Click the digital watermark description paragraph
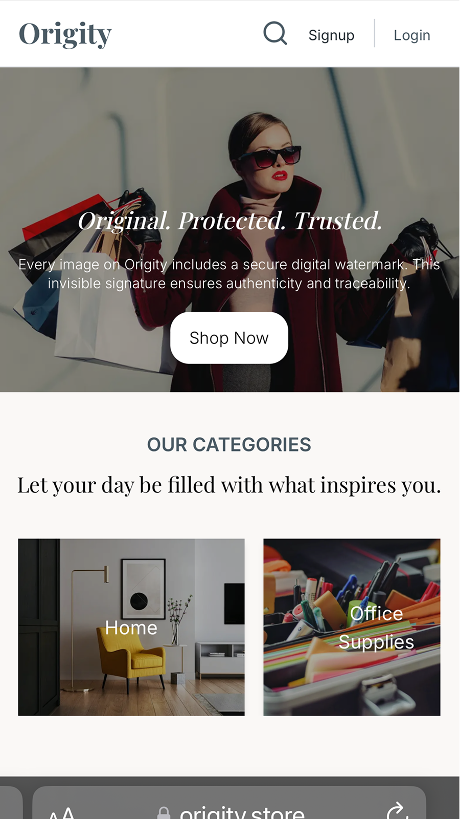Image resolution: width=460 pixels, height=819 pixels. (x=229, y=274)
